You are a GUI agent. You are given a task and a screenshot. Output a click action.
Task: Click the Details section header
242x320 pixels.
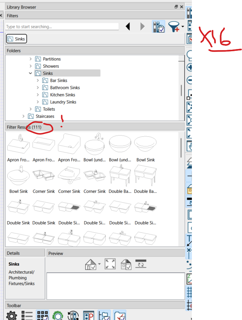click(25, 253)
